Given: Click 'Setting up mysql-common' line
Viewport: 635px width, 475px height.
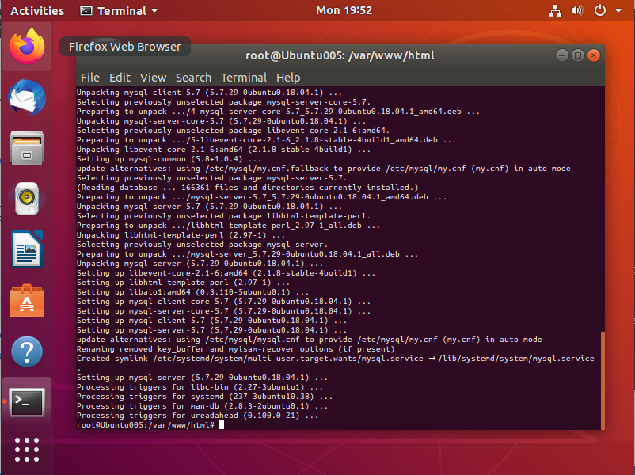Looking at the screenshot, I should click(169, 159).
